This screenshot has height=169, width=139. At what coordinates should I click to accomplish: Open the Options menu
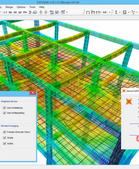[21, 7]
